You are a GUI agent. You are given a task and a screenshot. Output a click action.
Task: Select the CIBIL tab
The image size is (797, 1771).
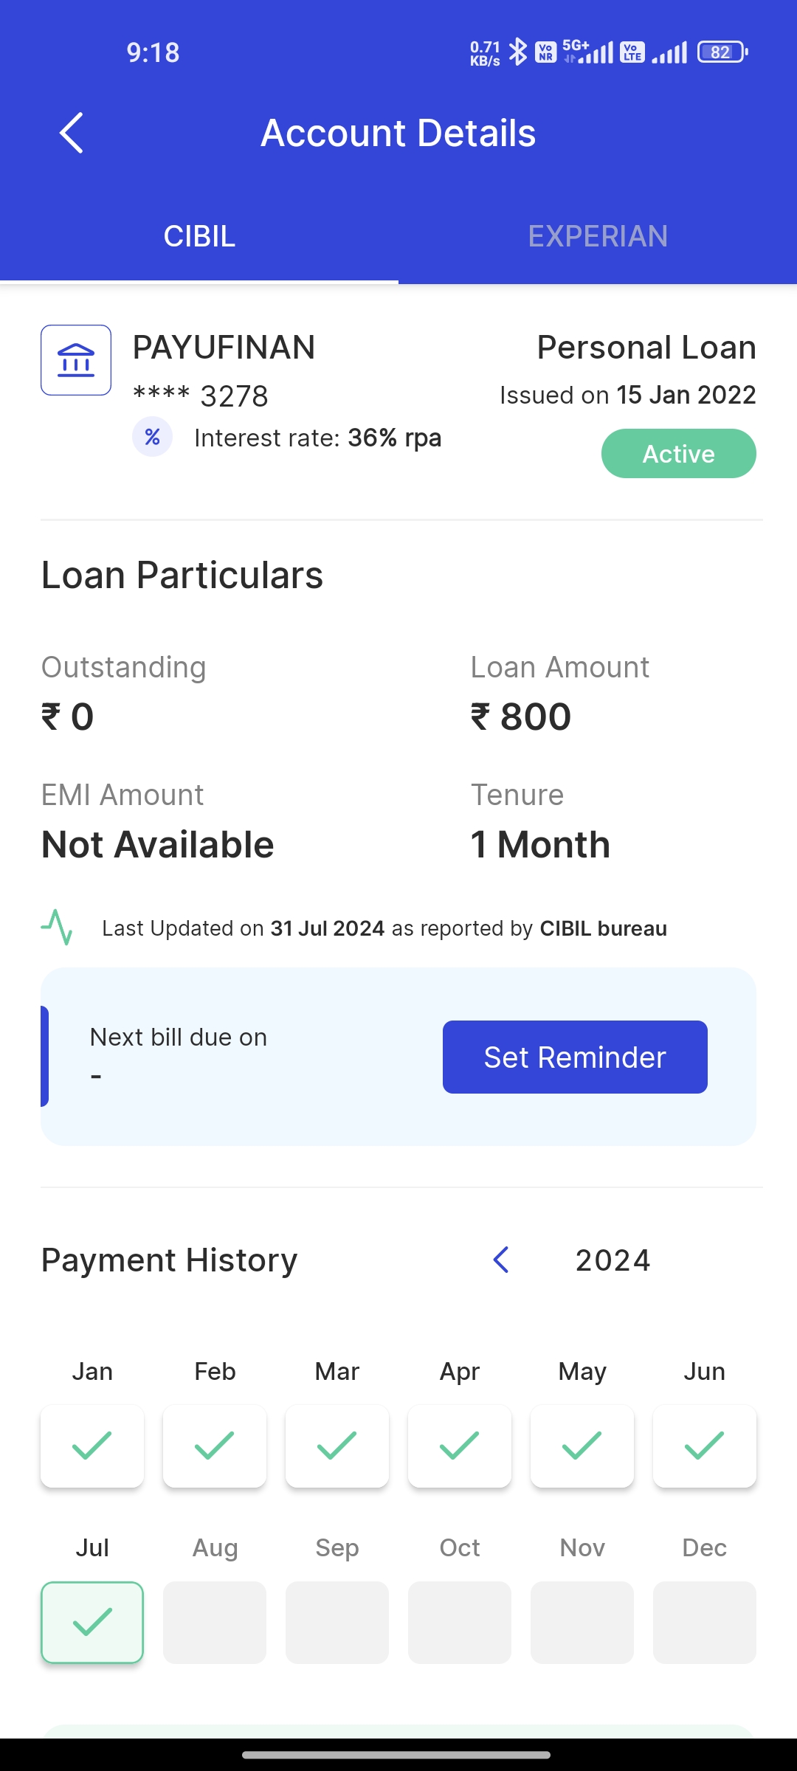[199, 237]
